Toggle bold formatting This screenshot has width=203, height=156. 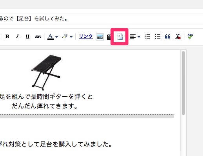7,37
